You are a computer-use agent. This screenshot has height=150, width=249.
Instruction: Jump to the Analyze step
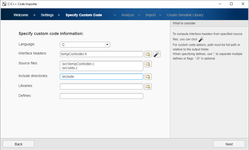click(128, 15)
